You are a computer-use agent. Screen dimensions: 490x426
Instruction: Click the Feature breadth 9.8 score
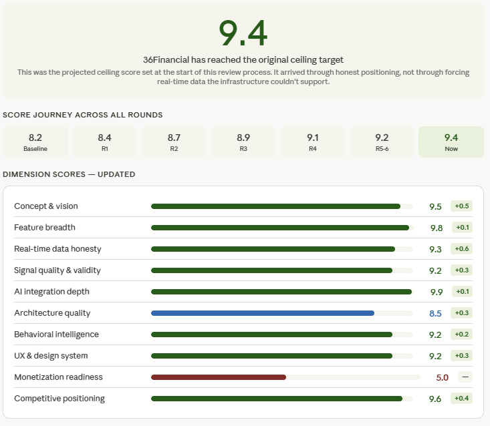coord(437,228)
